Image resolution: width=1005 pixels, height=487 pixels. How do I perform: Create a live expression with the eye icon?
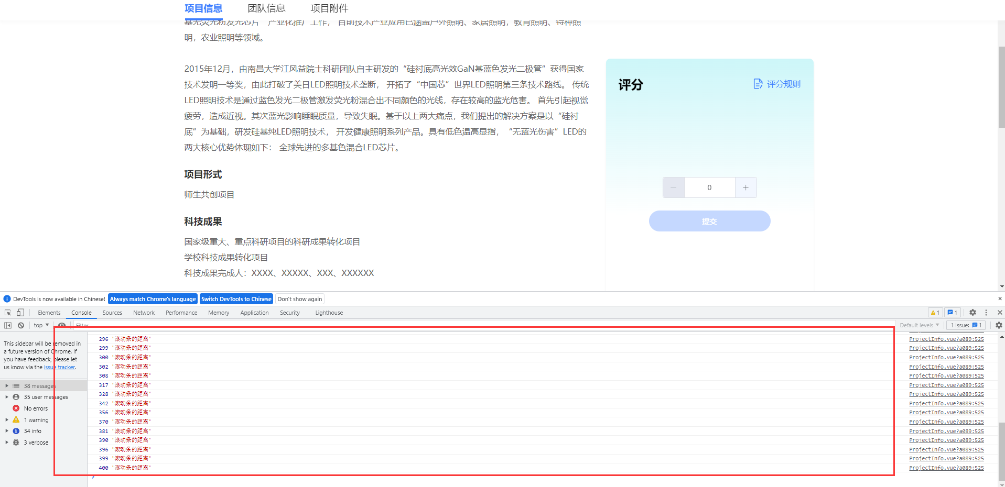click(x=62, y=325)
